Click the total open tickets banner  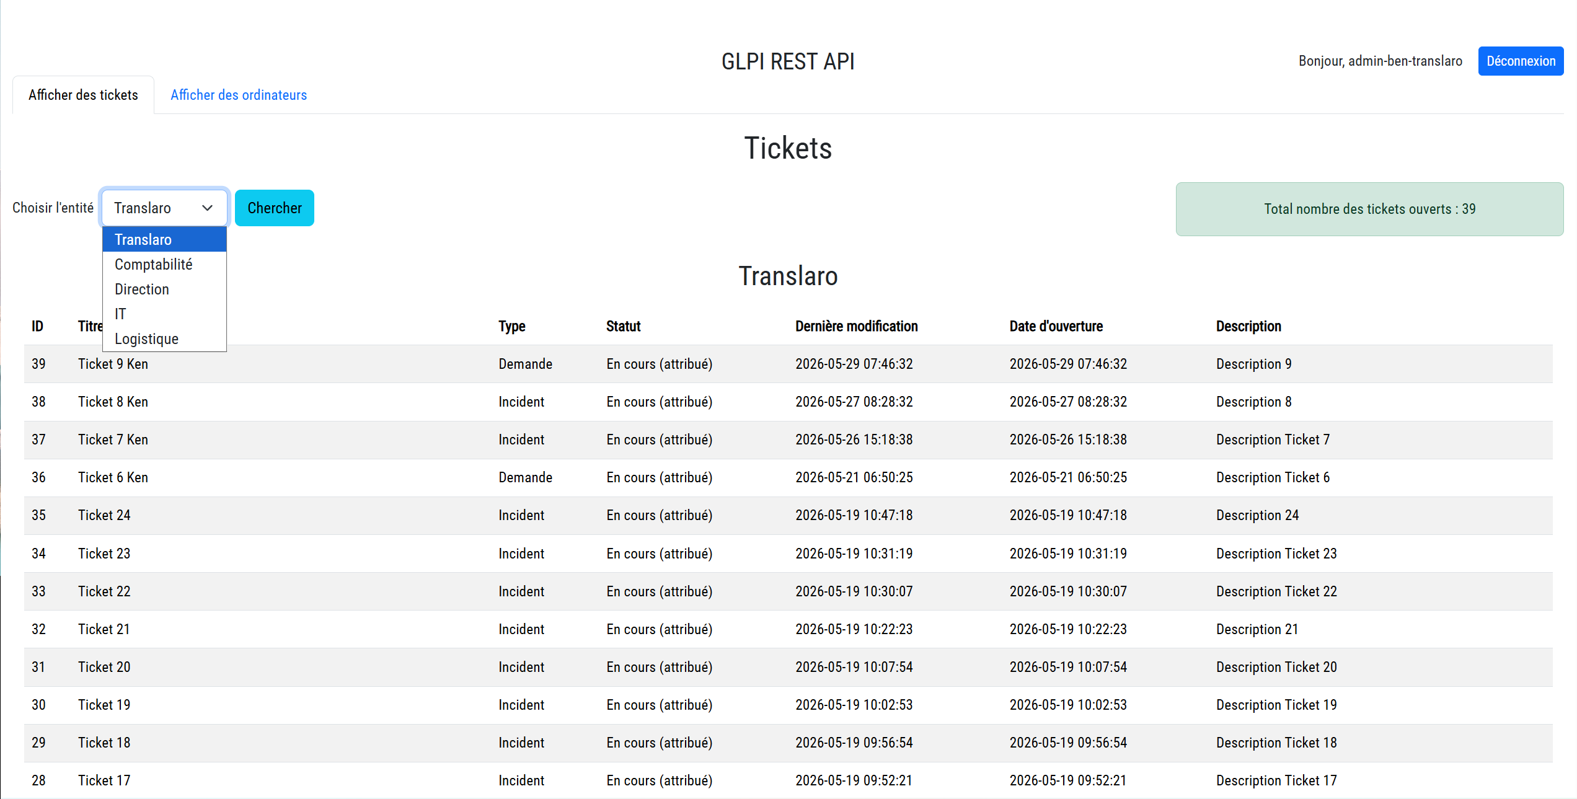tap(1369, 209)
